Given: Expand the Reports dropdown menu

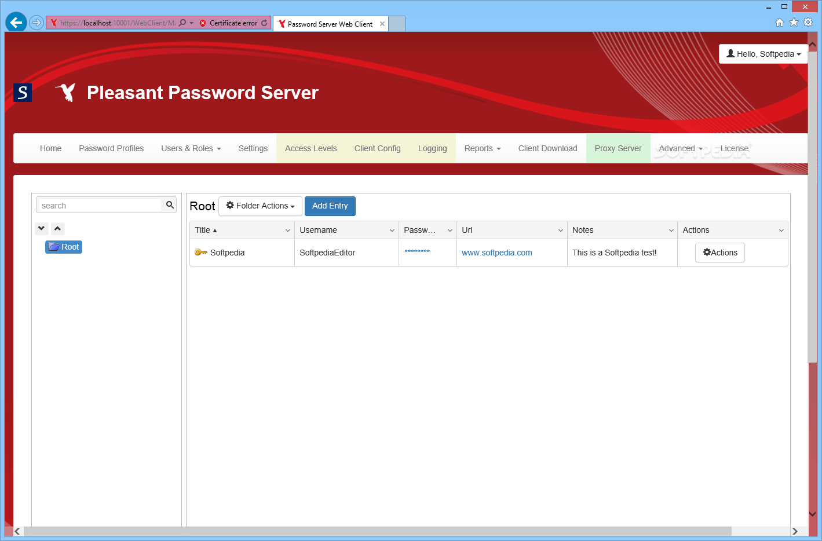Looking at the screenshot, I should pyautogui.click(x=483, y=148).
